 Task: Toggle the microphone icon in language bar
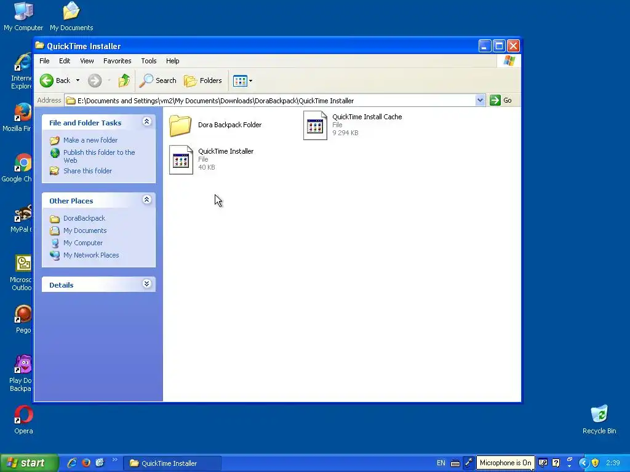pyautogui.click(x=468, y=463)
